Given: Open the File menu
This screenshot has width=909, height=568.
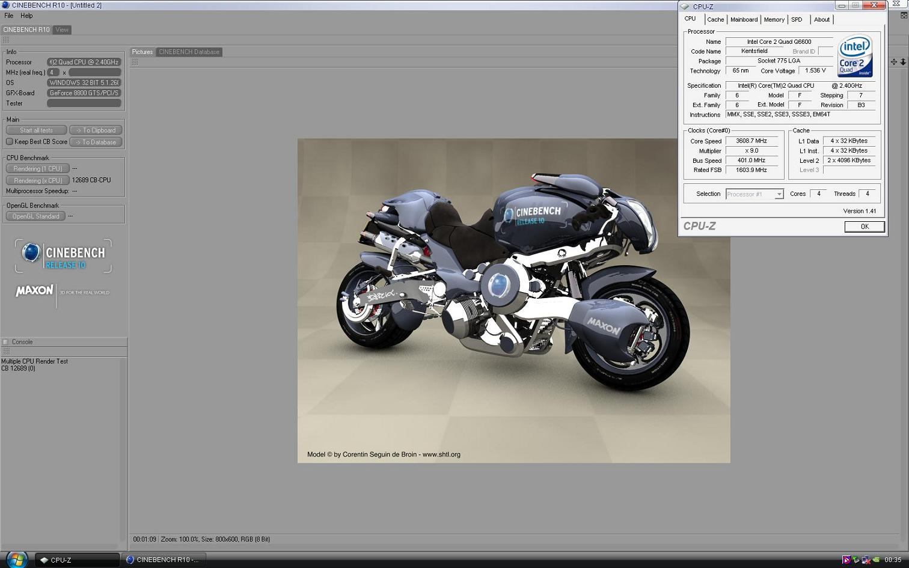Looking at the screenshot, I should coord(8,16).
